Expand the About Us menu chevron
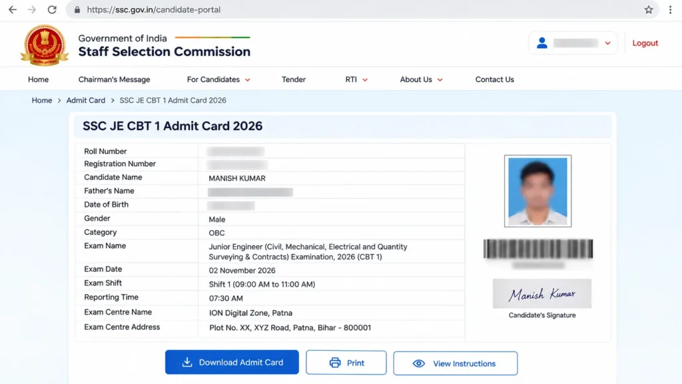The image size is (682, 384). [x=440, y=80]
